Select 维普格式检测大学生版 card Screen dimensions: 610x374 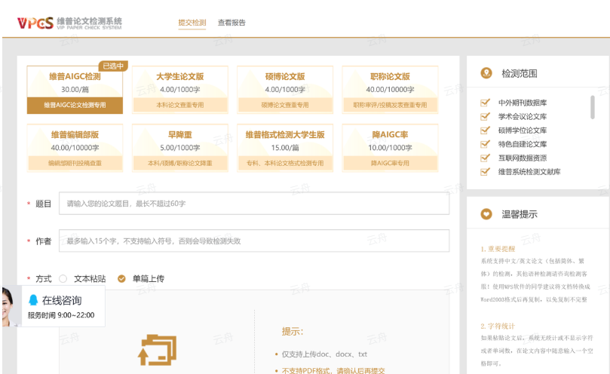[x=285, y=148]
